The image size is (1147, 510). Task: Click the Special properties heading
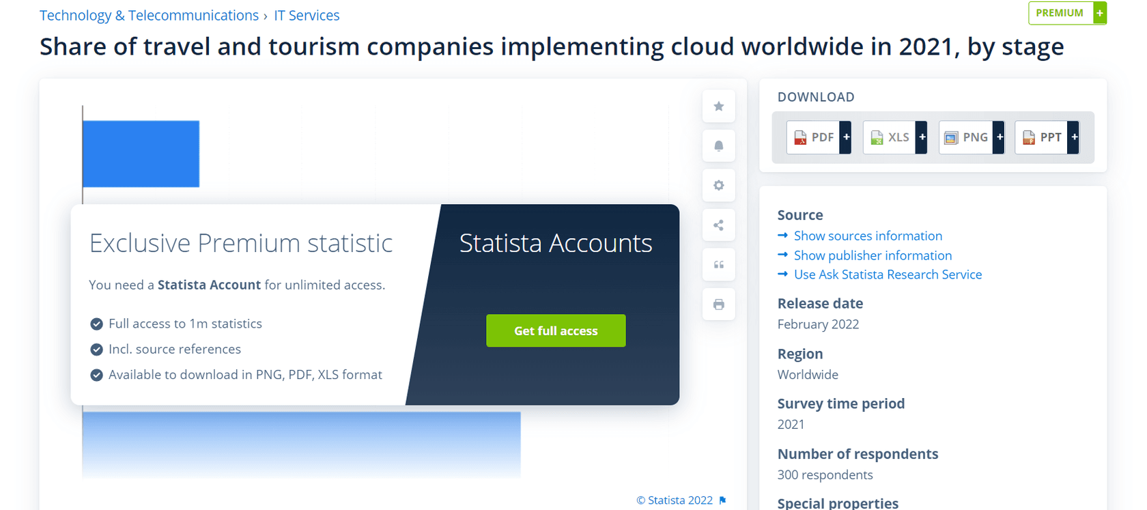pyautogui.click(x=838, y=503)
